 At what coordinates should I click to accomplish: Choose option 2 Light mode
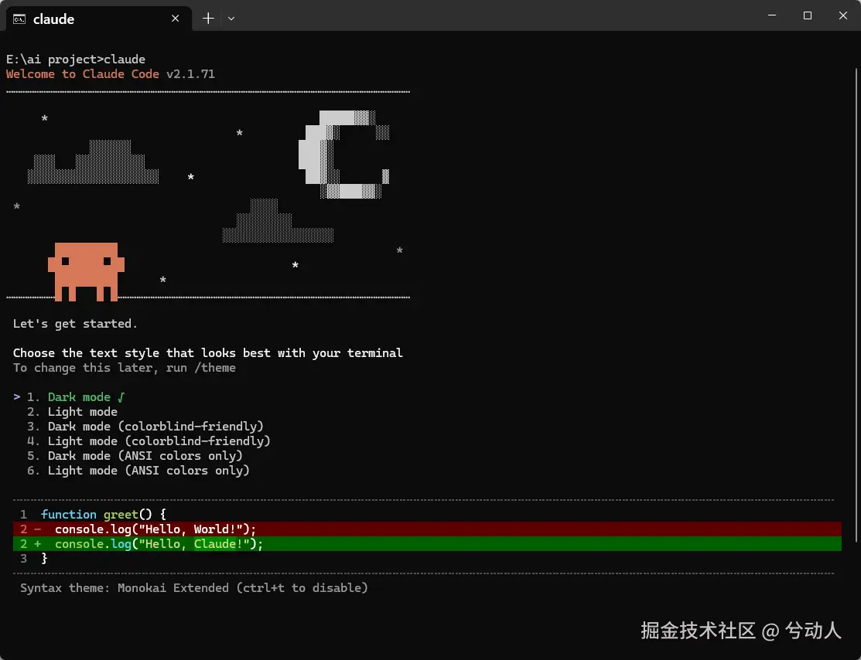tap(72, 411)
